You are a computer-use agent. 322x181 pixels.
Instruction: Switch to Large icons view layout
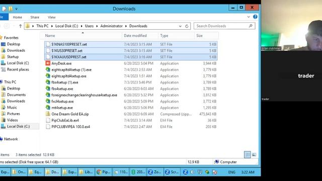[254, 155]
